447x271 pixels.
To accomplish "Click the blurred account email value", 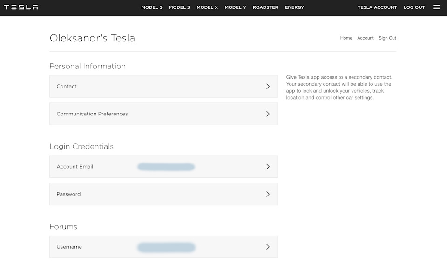I will coord(166,167).
